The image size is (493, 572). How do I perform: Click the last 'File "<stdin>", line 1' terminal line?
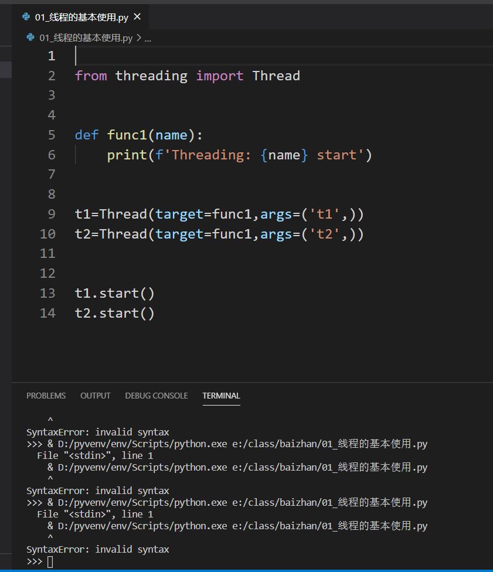pos(95,514)
